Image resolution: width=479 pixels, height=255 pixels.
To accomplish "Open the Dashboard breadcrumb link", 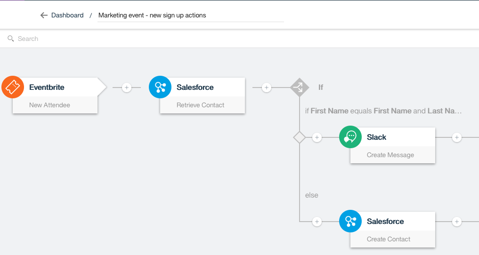I will pyautogui.click(x=67, y=15).
